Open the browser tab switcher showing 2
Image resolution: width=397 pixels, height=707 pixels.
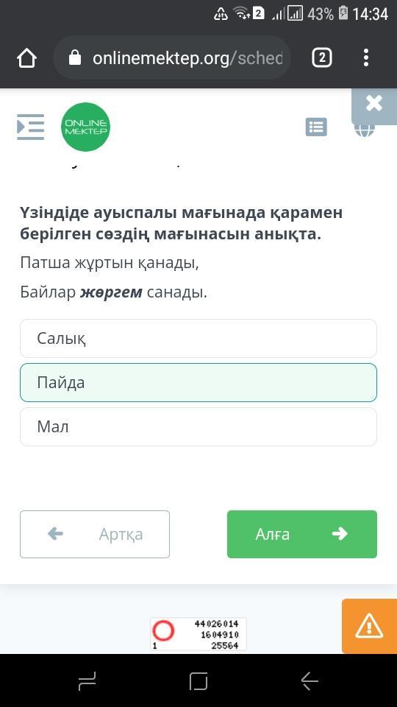pyautogui.click(x=322, y=58)
